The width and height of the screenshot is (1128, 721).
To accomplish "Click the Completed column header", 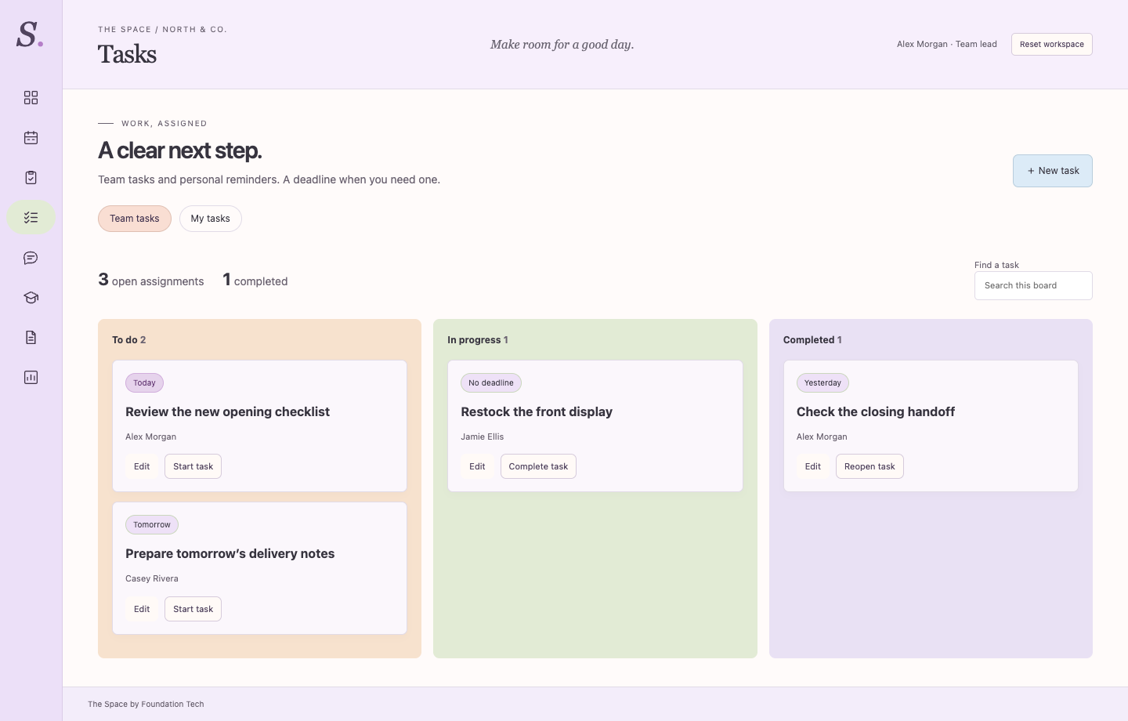I will (812, 340).
